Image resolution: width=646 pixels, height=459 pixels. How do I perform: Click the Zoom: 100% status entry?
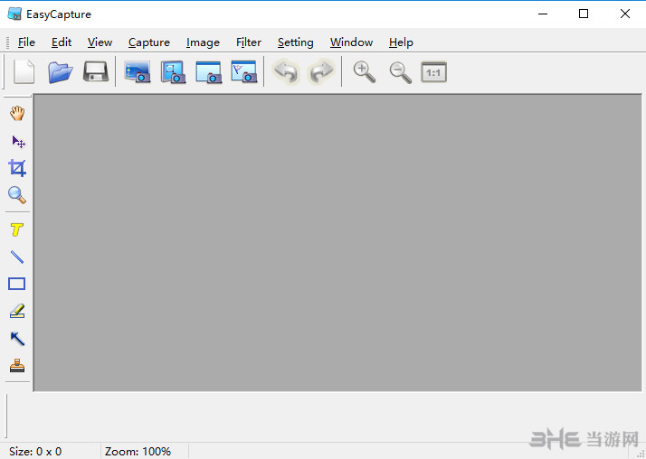(x=138, y=452)
